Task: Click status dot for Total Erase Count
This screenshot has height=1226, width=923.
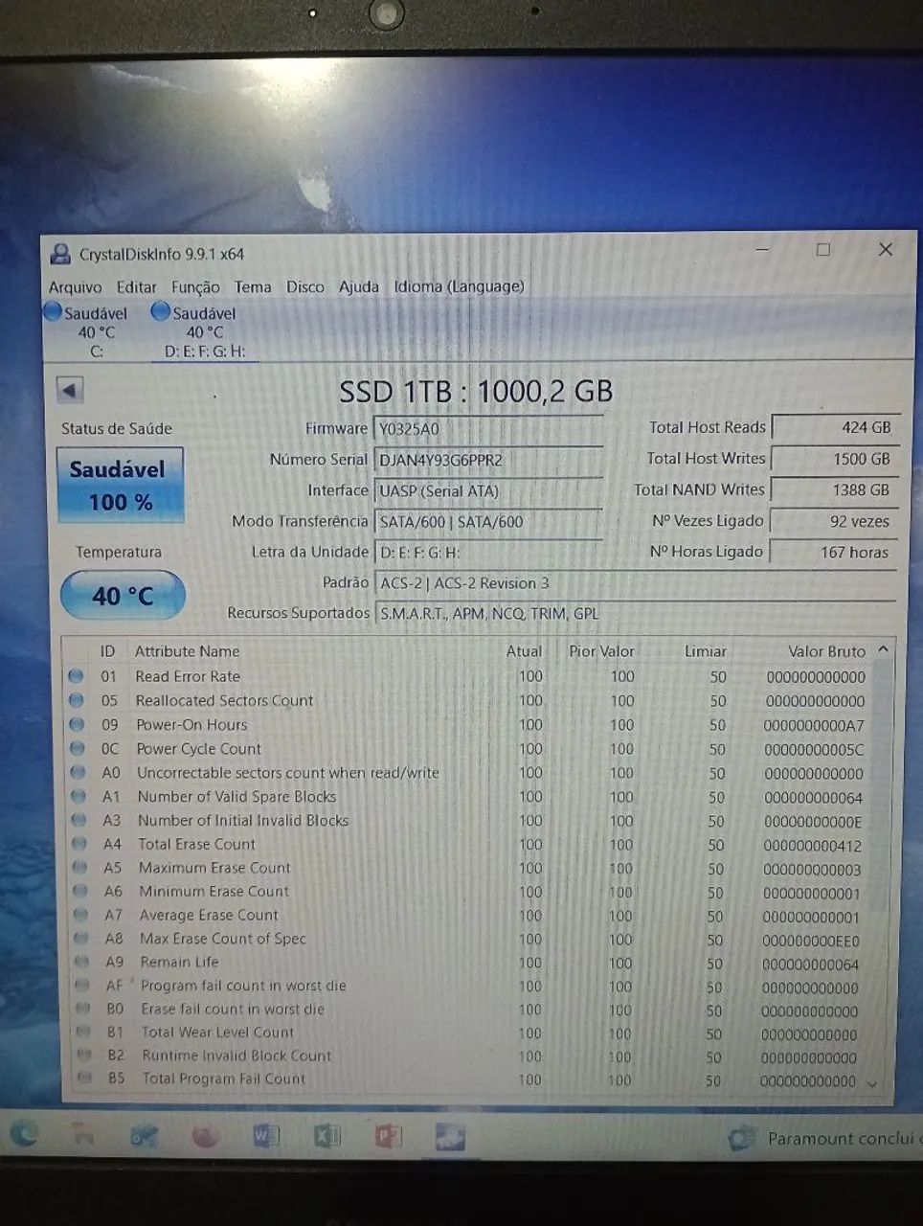Action: [x=80, y=844]
